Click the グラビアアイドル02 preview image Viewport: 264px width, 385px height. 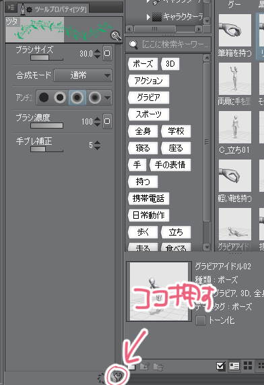pos(159,291)
